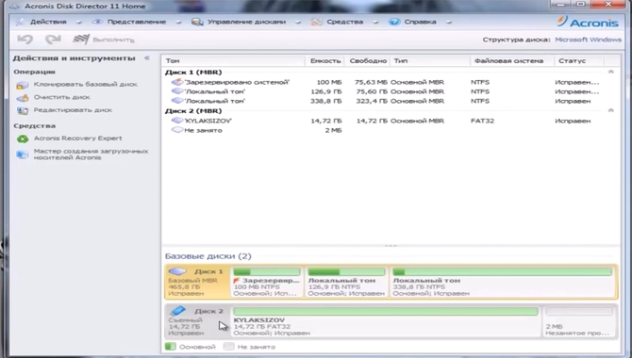Select Очистить диск operation
Screen dimensions: 632x358
[x=61, y=97]
